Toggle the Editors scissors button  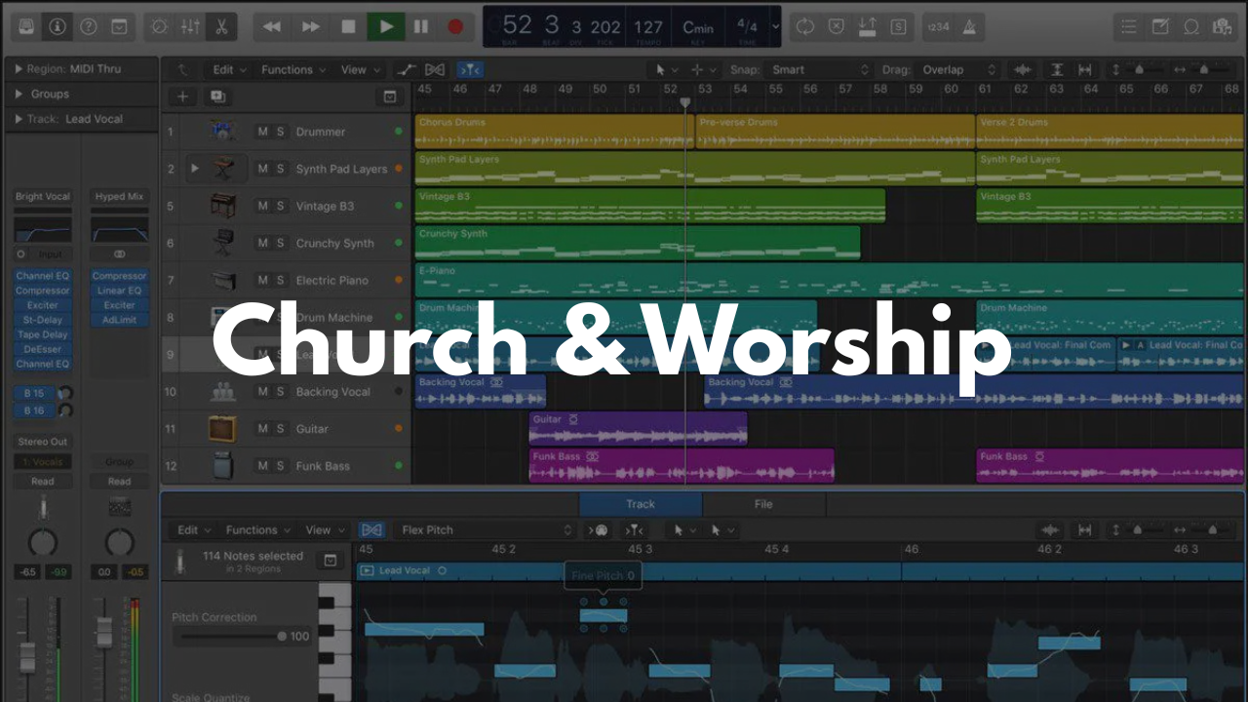click(222, 26)
